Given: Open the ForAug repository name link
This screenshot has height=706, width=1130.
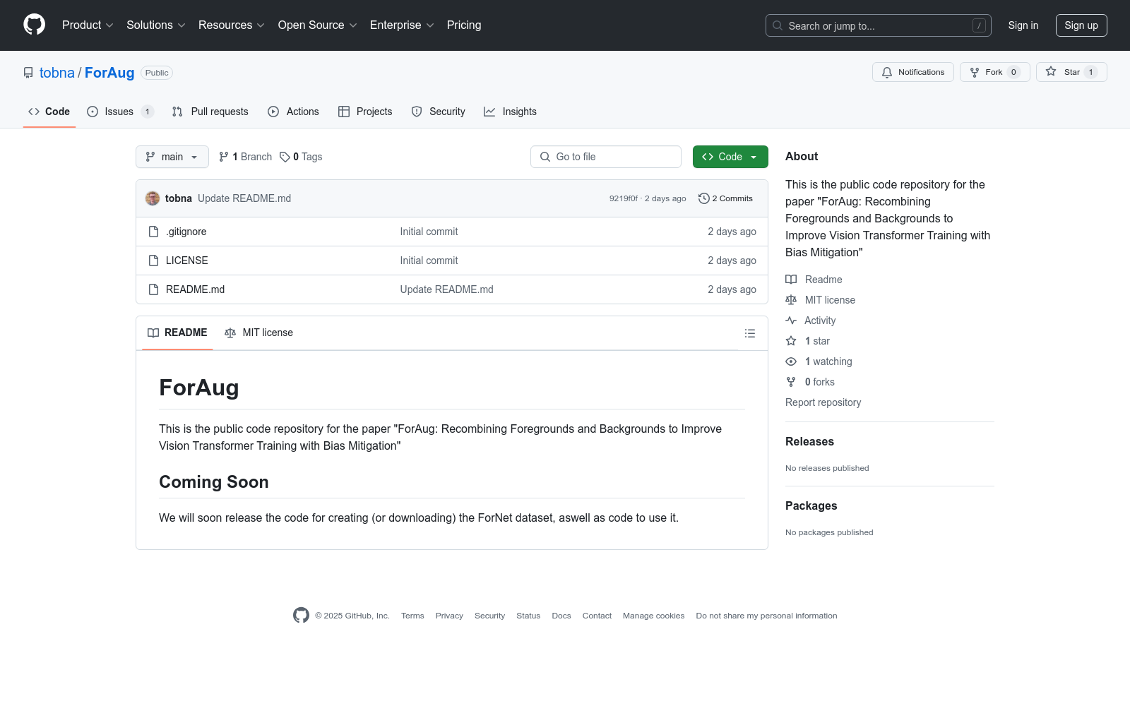Looking at the screenshot, I should pyautogui.click(x=109, y=73).
